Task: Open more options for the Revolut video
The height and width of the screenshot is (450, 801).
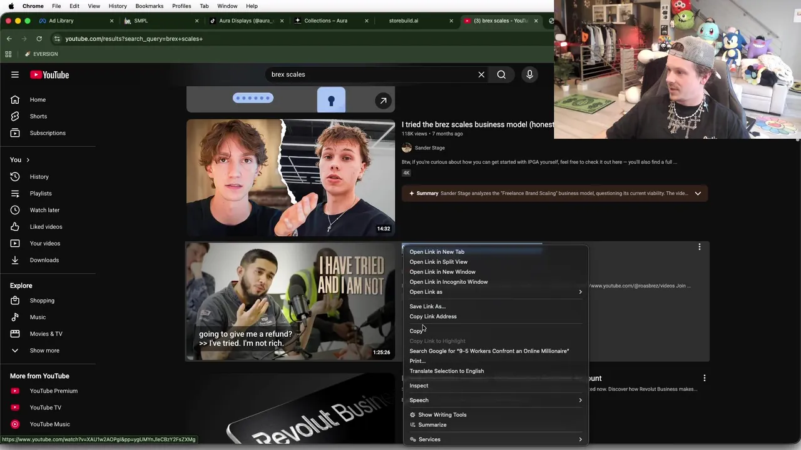Action: tap(704, 378)
